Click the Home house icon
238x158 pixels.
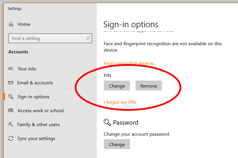11,24
